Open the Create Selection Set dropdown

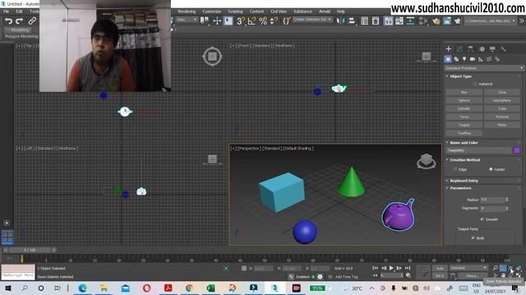point(312,20)
